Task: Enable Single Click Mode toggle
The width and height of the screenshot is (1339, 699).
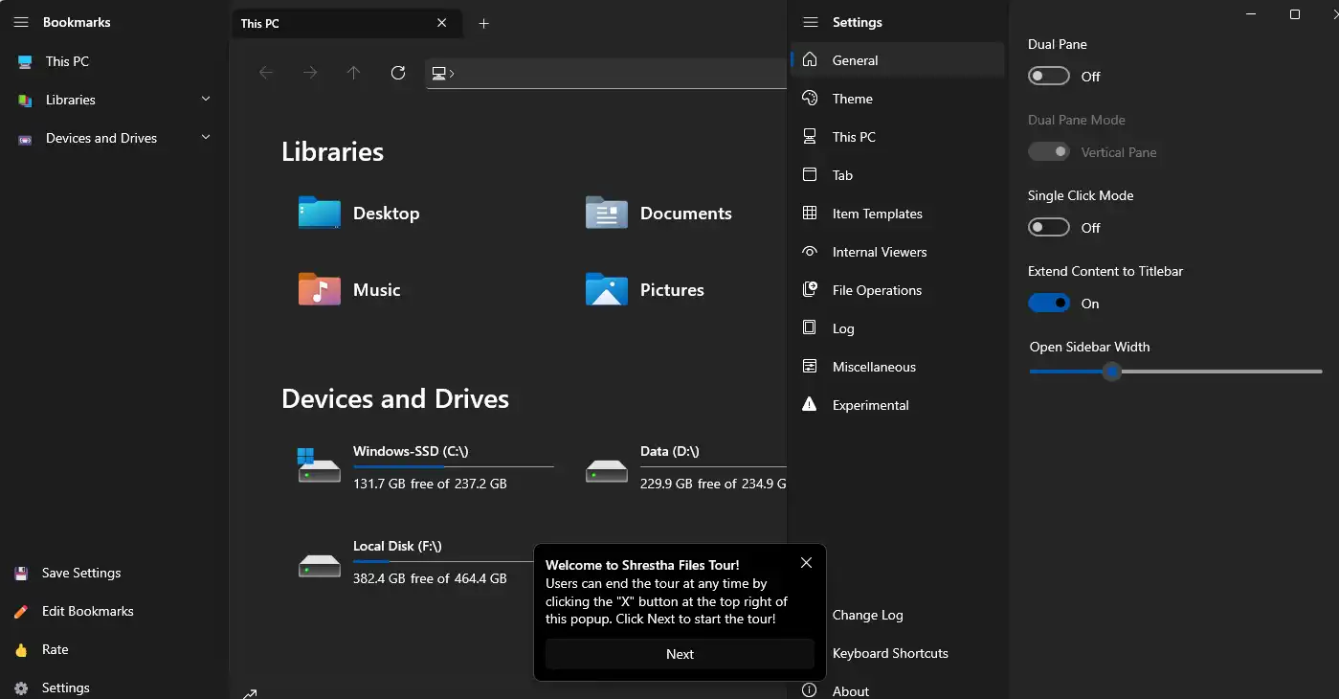Action: point(1049,228)
